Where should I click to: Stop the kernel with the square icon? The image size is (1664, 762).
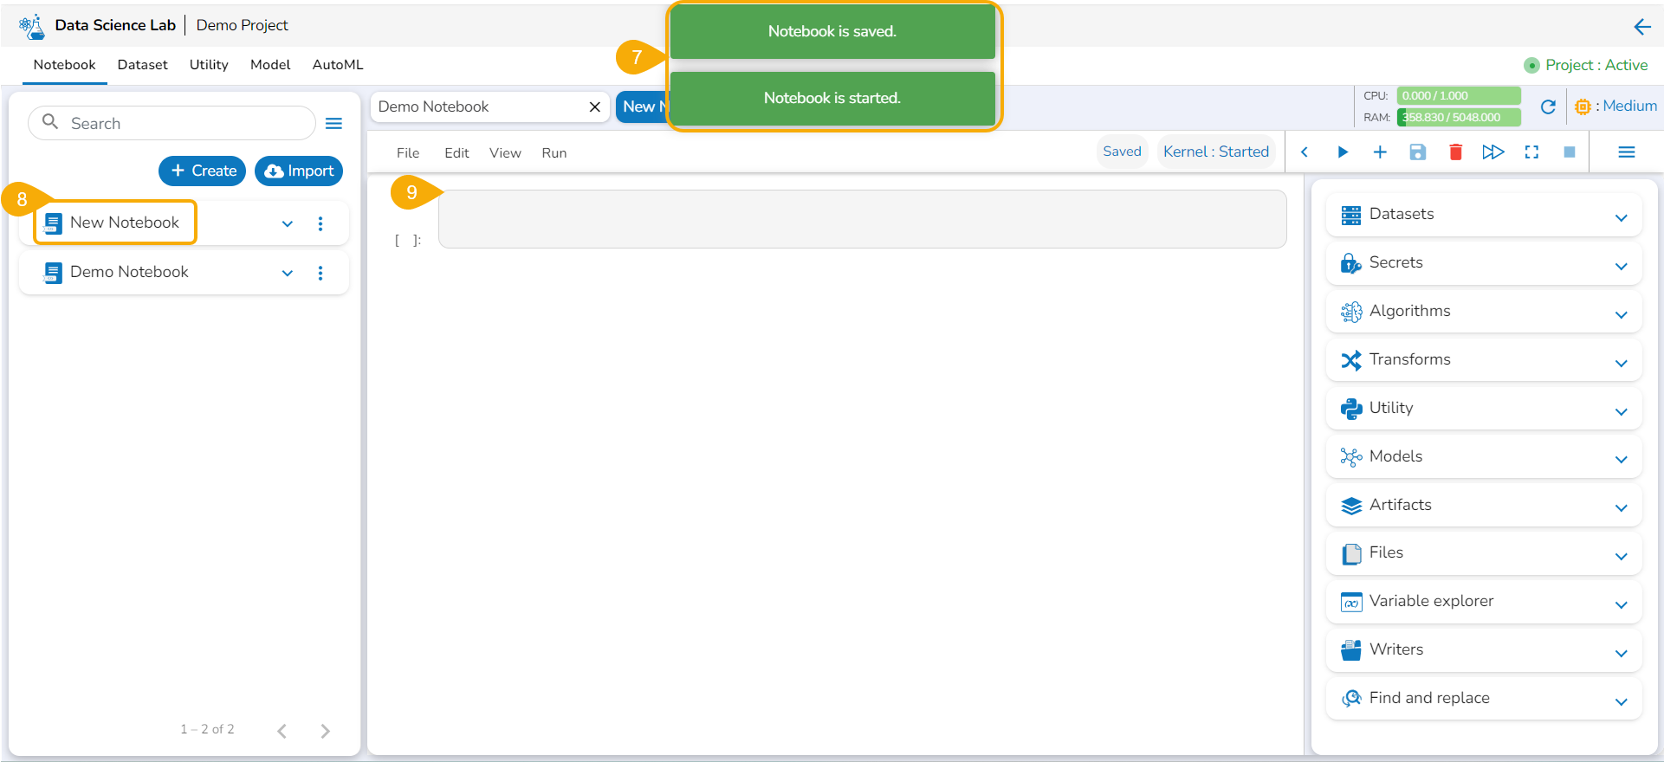pyautogui.click(x=1570, y=152)
